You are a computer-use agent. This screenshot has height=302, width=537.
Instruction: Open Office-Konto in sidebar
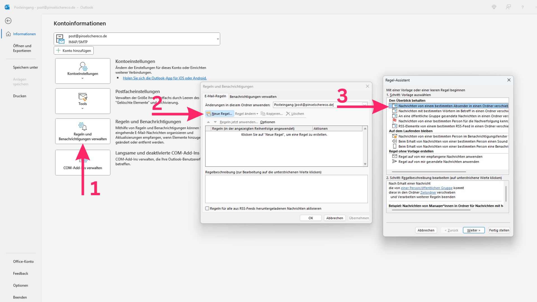tap(23, 261)
